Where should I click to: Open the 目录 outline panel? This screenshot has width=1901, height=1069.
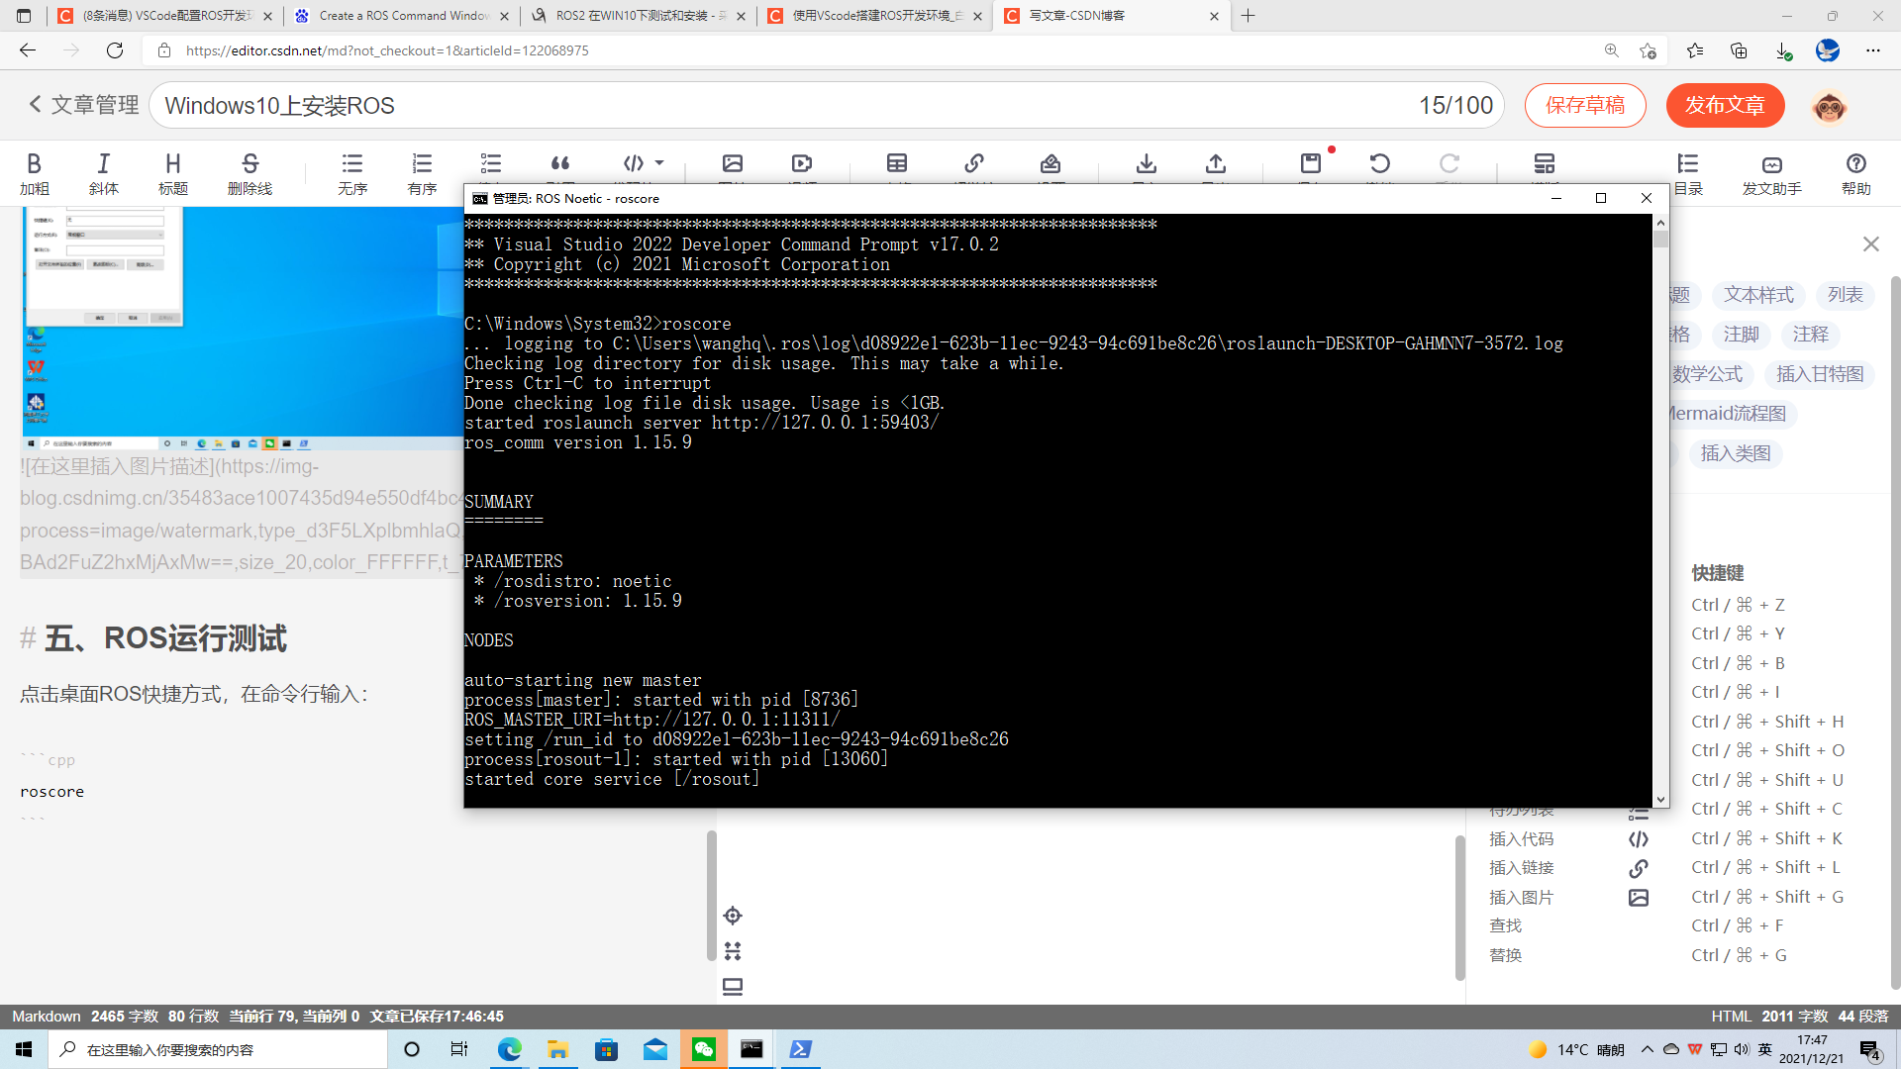pos(1686,171)
